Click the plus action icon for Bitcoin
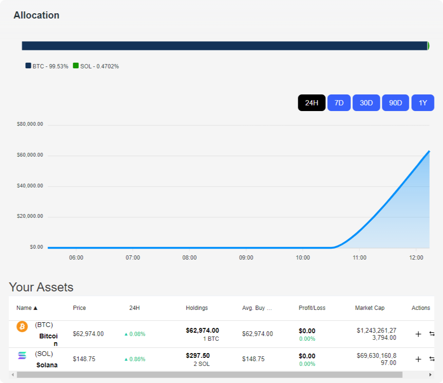 [418, 334]
